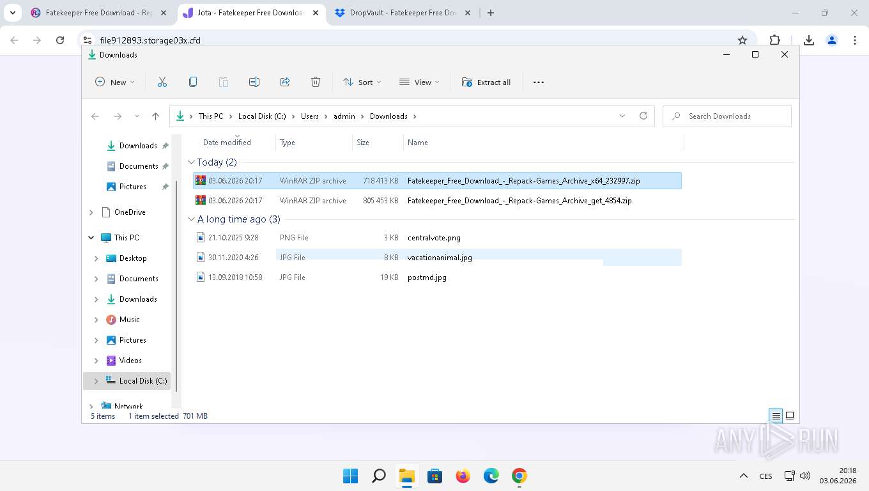Click Users in breadcrumb path
The height and width of the screenshot is (491, 869).
click(x=310, y=116)
